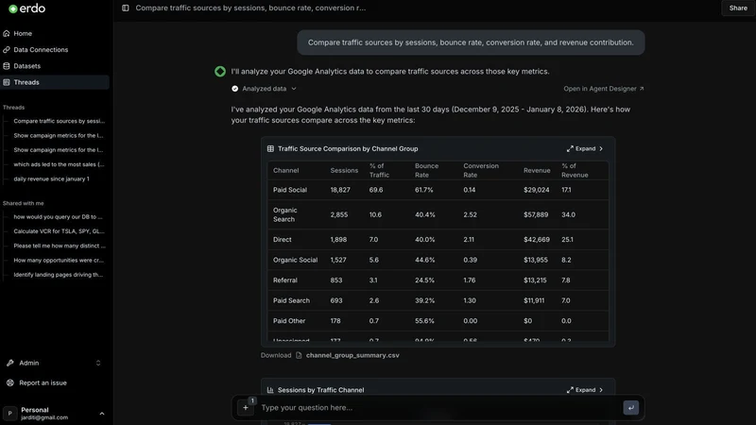The width and height of the screenshot is (756, 425).
Task: Select the Threads menu item
Action: (x=55, y=82)
